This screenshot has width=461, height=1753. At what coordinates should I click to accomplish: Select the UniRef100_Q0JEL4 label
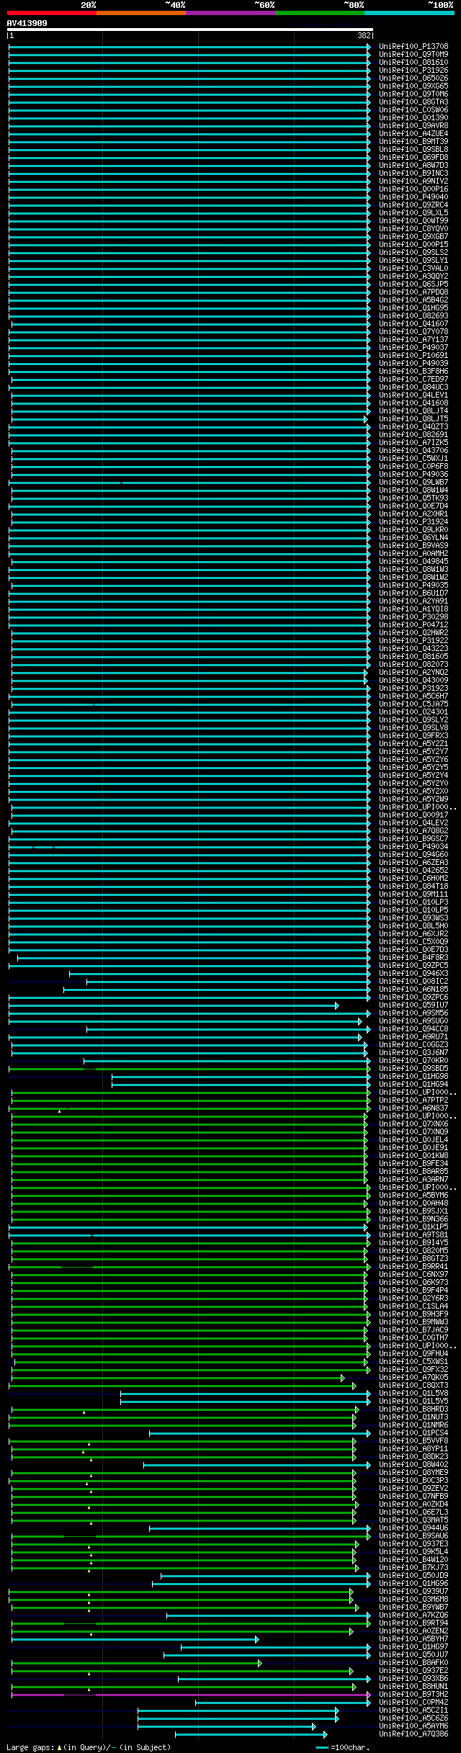tap(413, 1140)
